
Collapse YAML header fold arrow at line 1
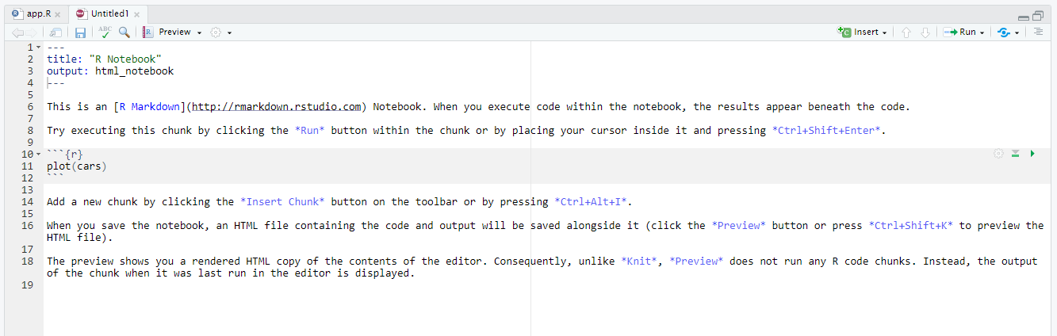(x=40, y=48)
